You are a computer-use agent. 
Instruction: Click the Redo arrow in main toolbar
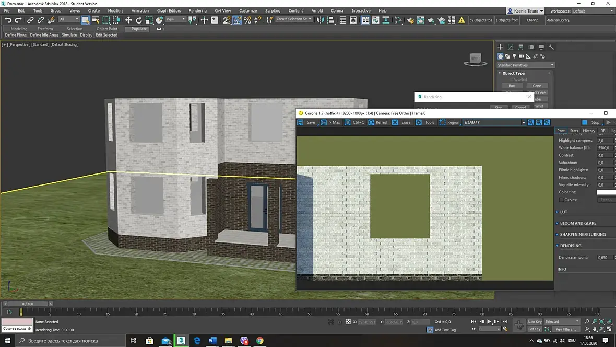[18, 20]
